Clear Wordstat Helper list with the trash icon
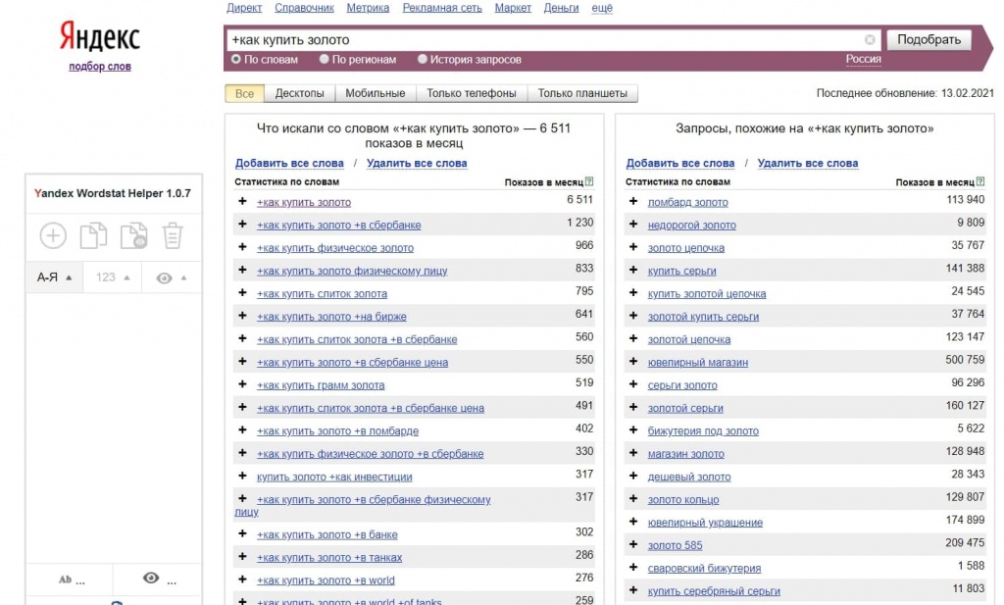This screenshot has height=605, width=1004. pos(173,235)
